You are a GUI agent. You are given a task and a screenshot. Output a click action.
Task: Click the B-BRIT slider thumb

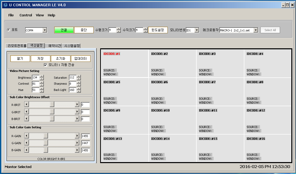(52, 119)
